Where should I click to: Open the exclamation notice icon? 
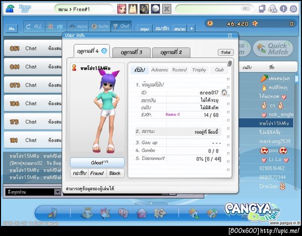click(283, 9)
